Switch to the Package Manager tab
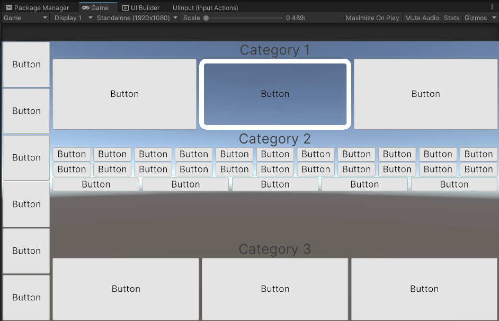 [38, 7]
